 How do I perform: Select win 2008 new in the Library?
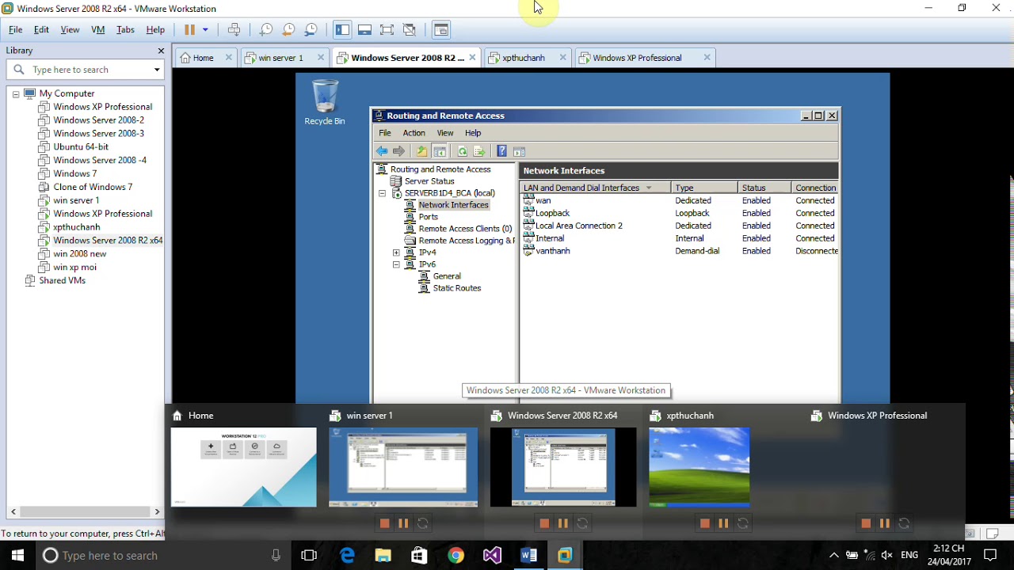pyautogui.click(x=79, y=253)
